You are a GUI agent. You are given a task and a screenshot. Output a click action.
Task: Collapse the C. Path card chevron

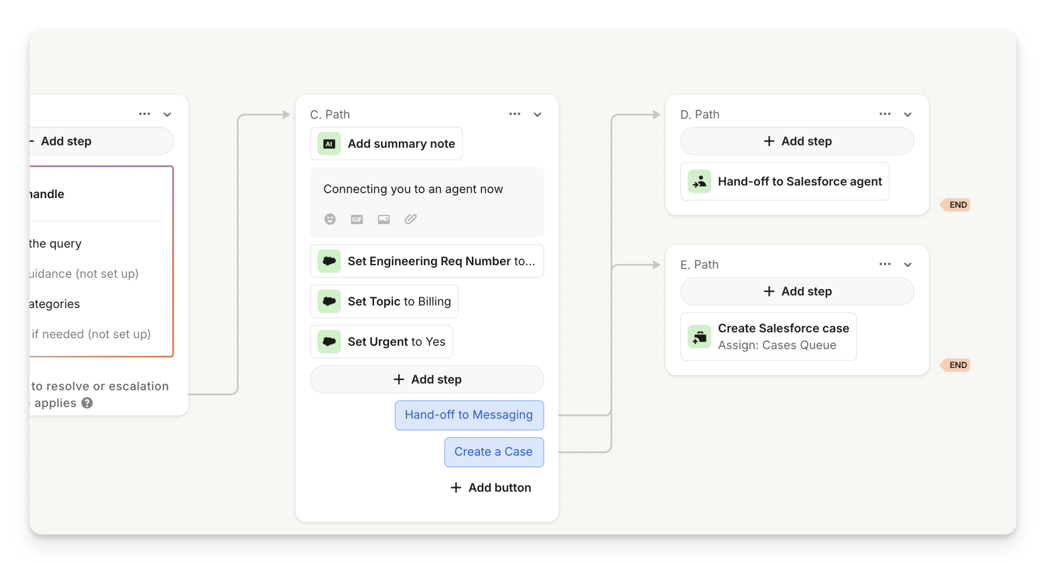point(537,115)
